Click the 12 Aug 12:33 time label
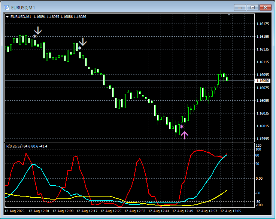This screenshot has height=219, width=276. point(135,211)
